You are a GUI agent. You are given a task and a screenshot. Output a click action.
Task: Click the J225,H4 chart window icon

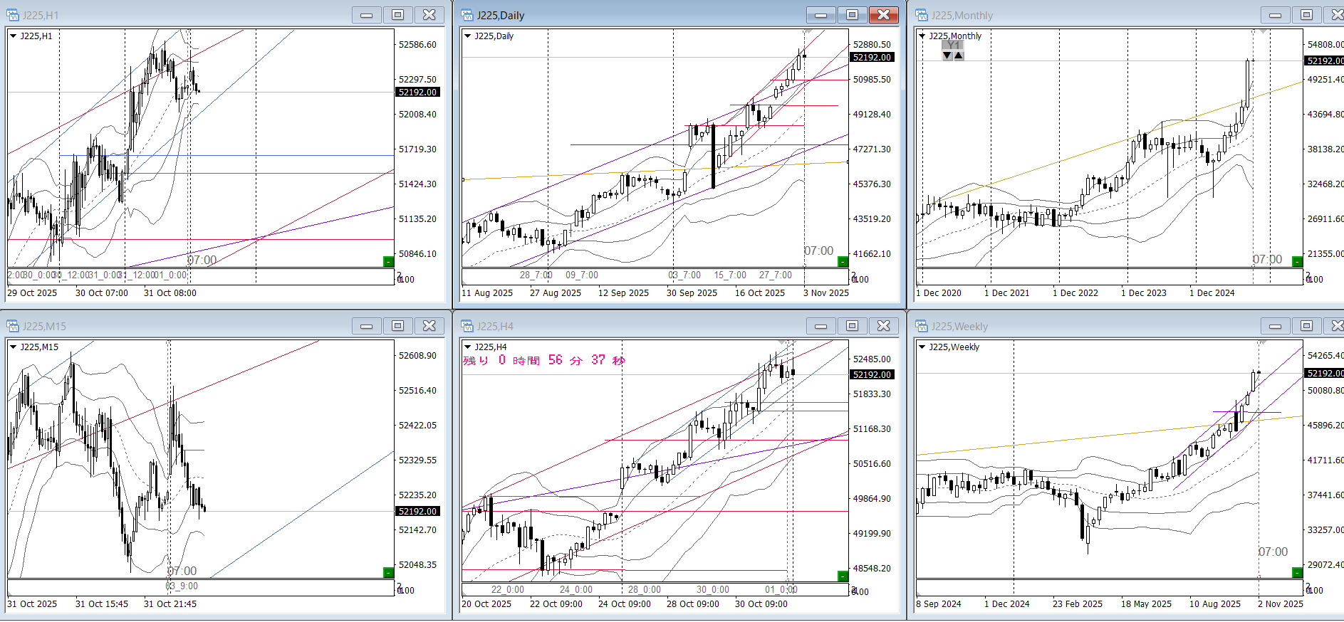point(467,326)
